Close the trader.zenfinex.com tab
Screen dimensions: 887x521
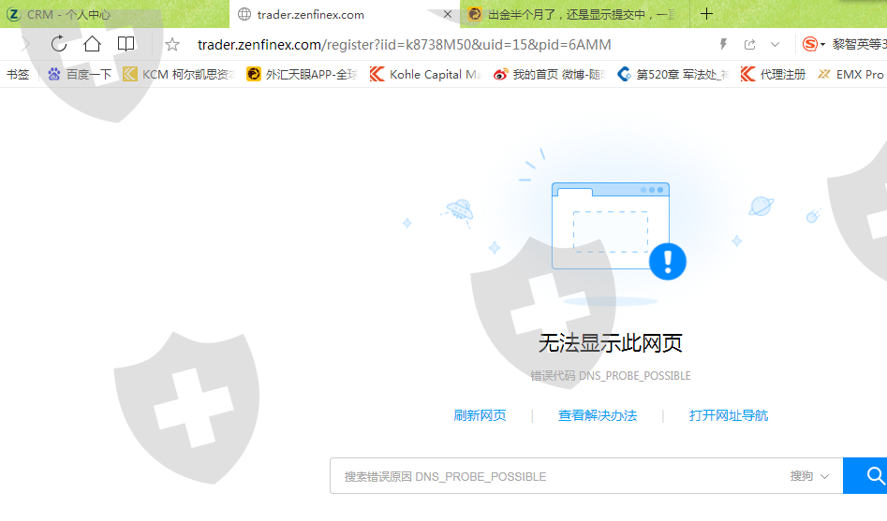(448, 14)
